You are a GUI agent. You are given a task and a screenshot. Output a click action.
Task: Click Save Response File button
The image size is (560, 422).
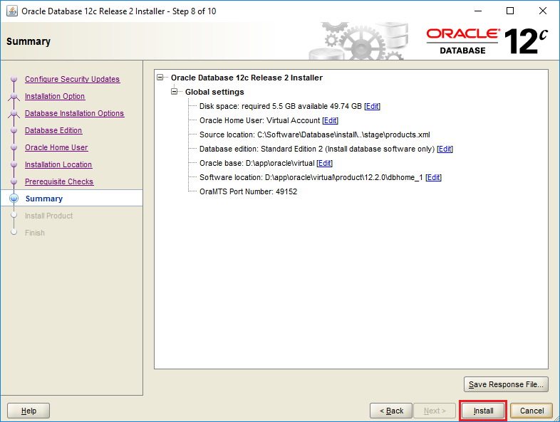coord(506,384)
